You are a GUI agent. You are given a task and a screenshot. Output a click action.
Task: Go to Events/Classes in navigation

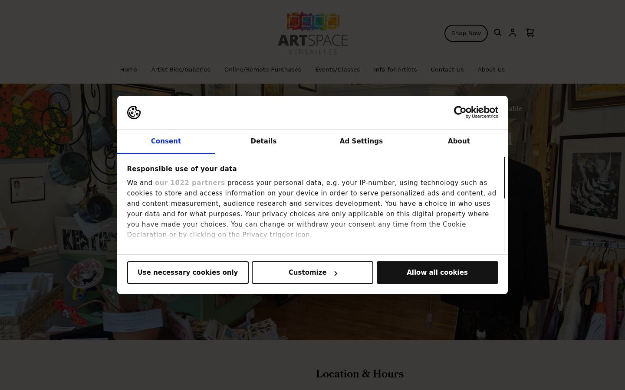tap(337, 69)
